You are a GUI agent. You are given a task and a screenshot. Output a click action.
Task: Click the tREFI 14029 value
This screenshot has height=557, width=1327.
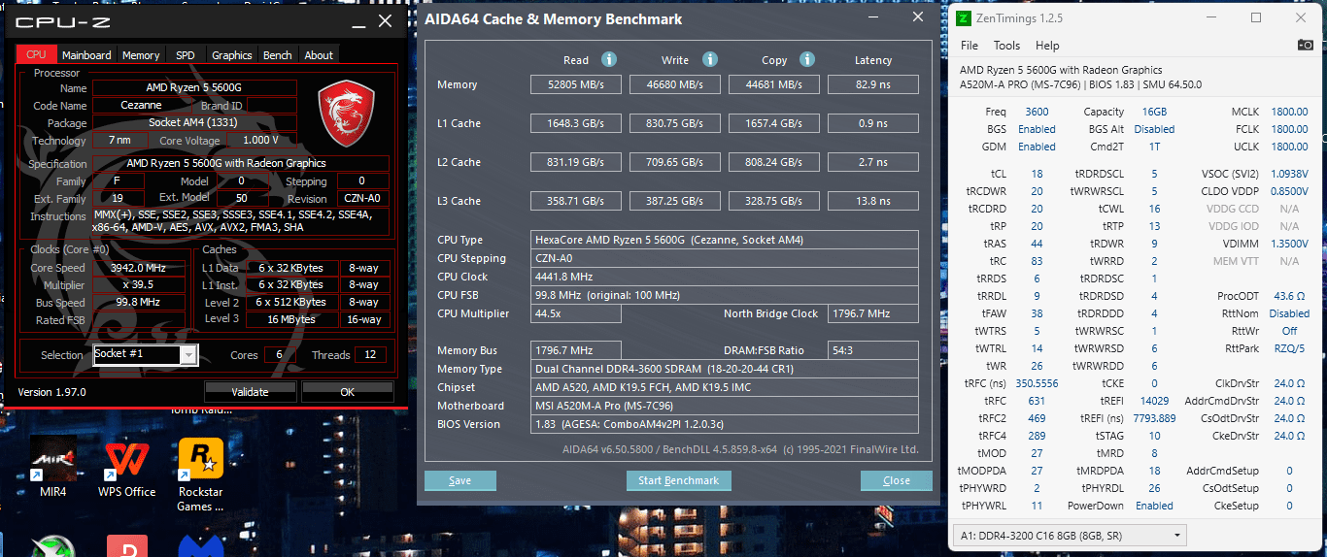point(1154,401)
